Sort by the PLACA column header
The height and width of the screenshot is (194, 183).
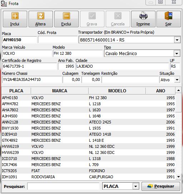coord(16,91)
